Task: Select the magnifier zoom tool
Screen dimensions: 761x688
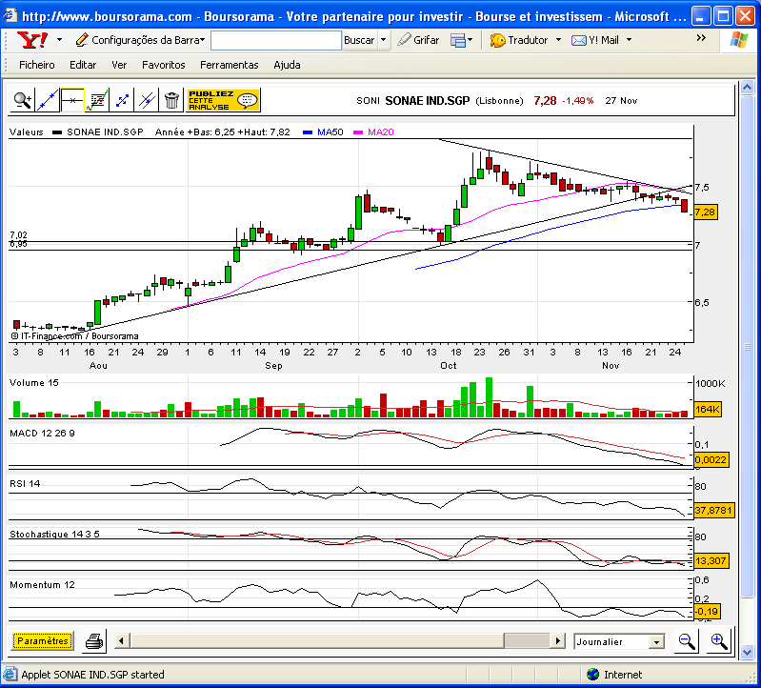Action: [22, 100]
